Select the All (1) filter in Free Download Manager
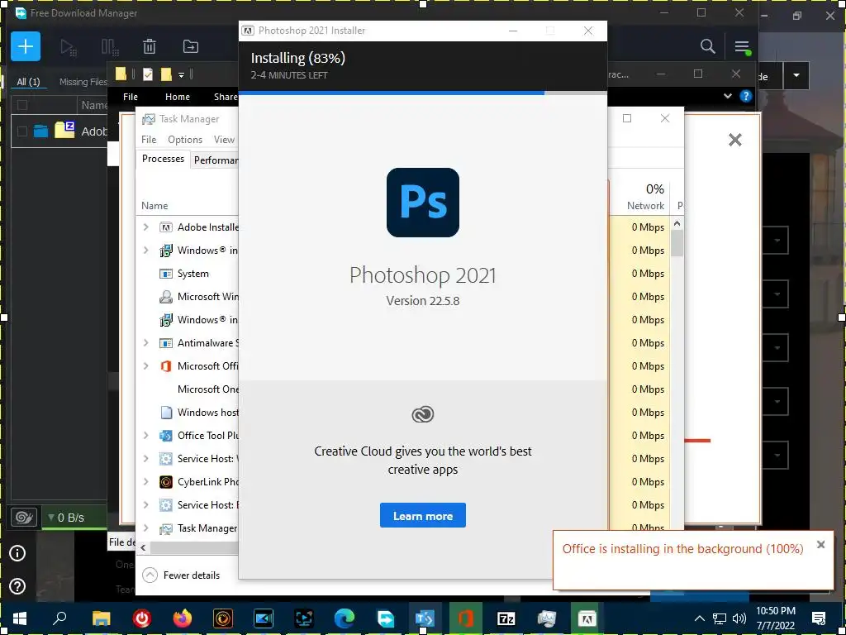 click(28, 82)
